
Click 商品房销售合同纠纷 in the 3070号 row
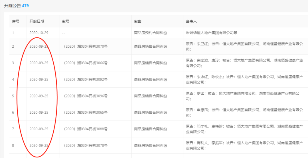(x=151, y=47)
